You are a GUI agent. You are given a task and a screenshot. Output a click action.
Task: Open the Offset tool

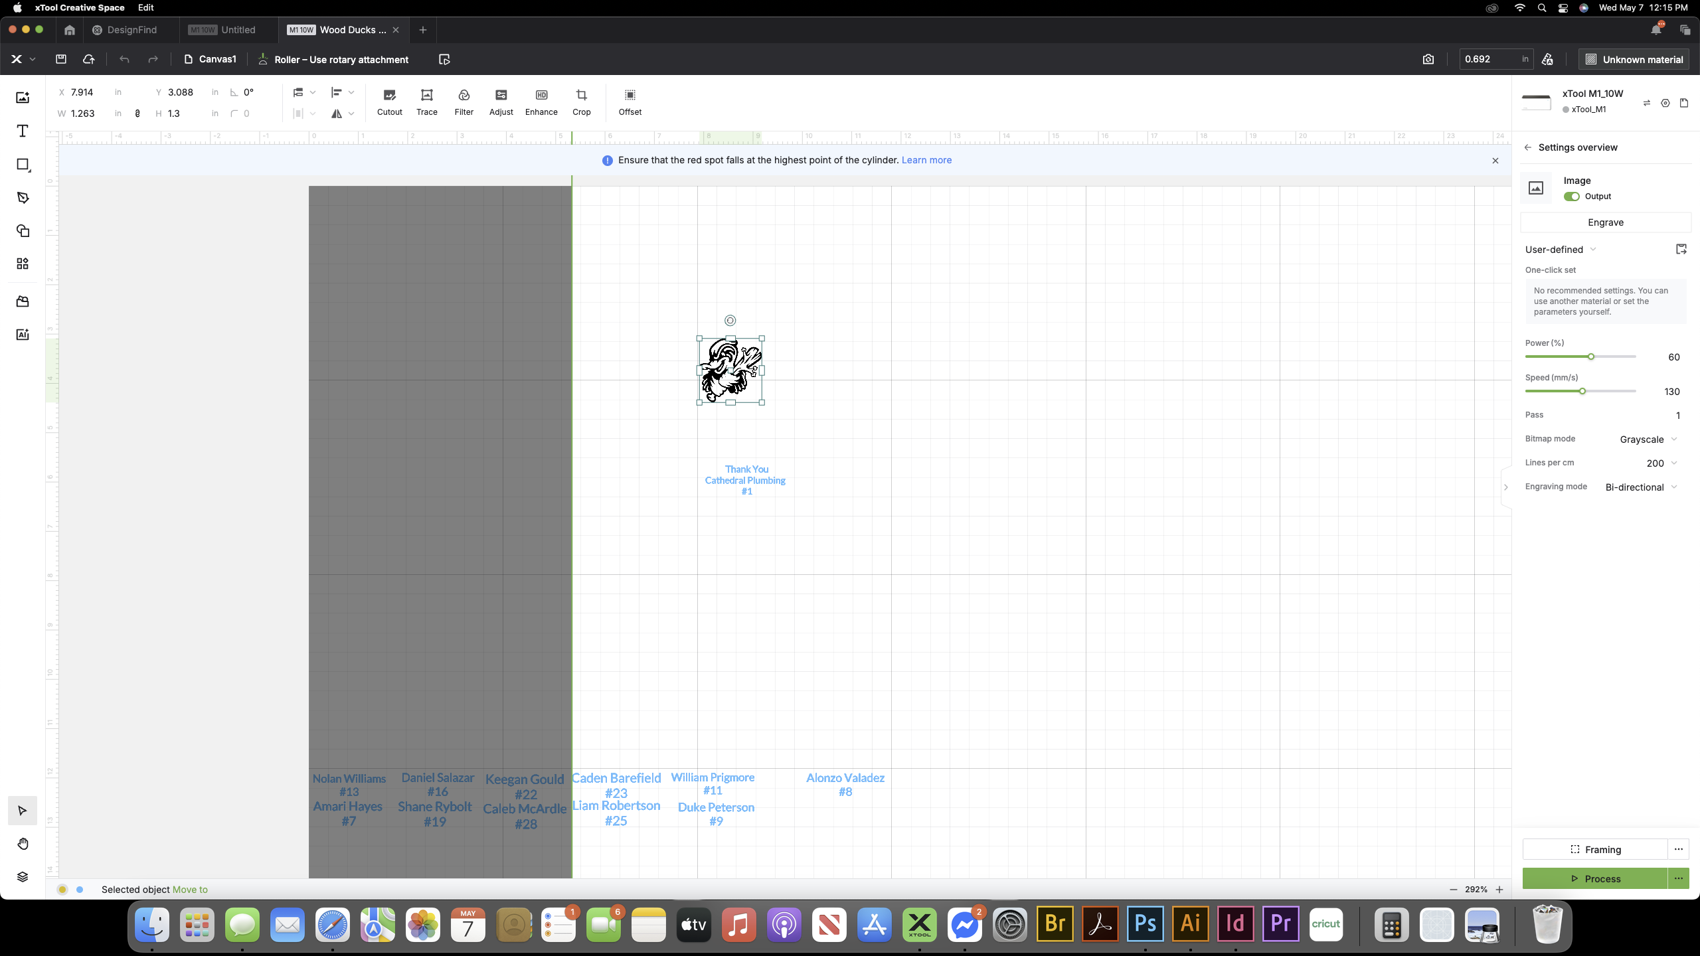630,102
